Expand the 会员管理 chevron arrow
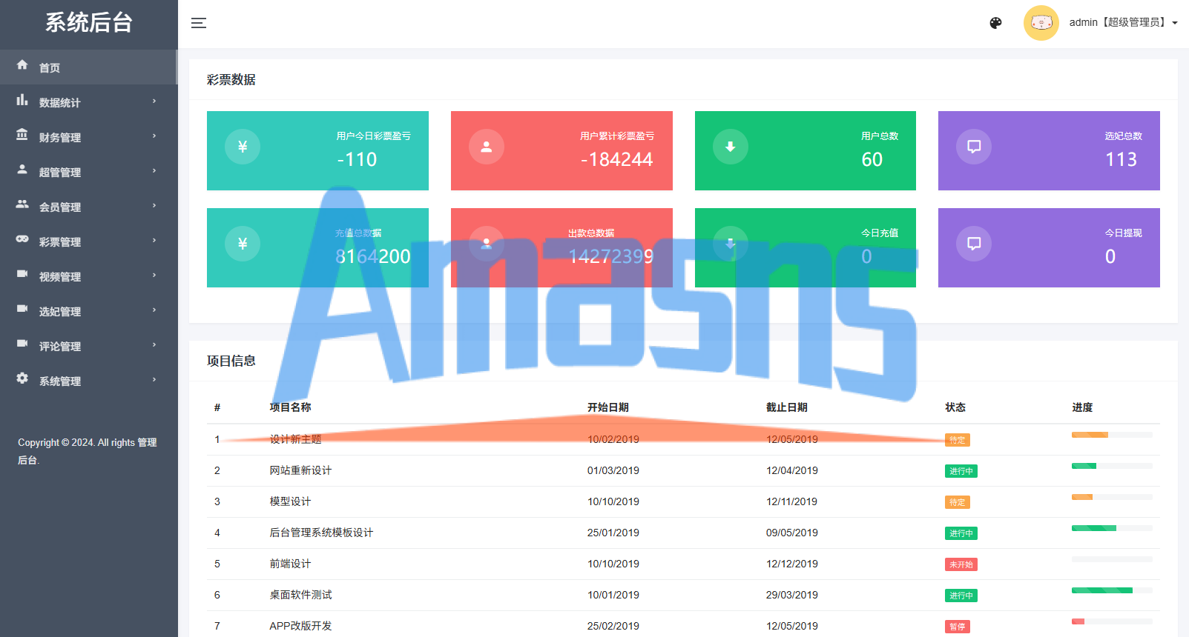The height and width of the screenshot is (637, 1189). tap(154, 205)
